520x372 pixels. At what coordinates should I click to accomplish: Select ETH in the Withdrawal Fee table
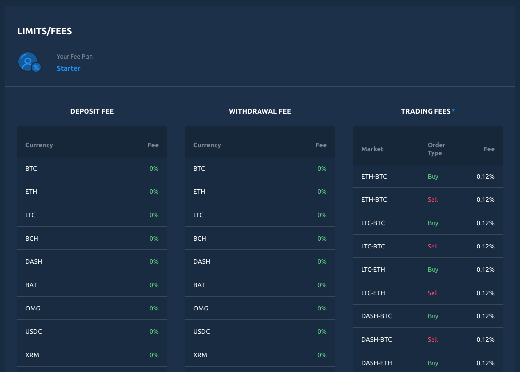199,191
